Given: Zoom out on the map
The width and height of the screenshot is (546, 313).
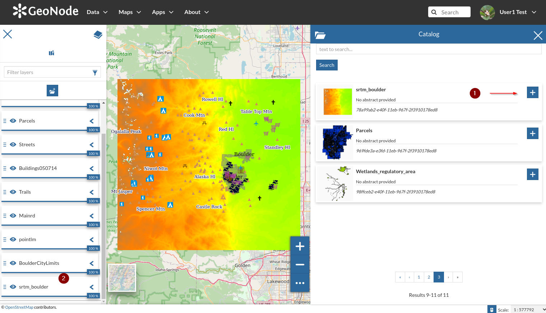Looking at the screenshot, I should 300,264.
